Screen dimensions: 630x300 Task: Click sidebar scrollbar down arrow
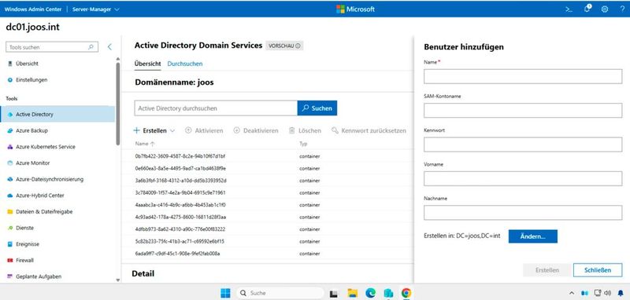tap(117, 280)
